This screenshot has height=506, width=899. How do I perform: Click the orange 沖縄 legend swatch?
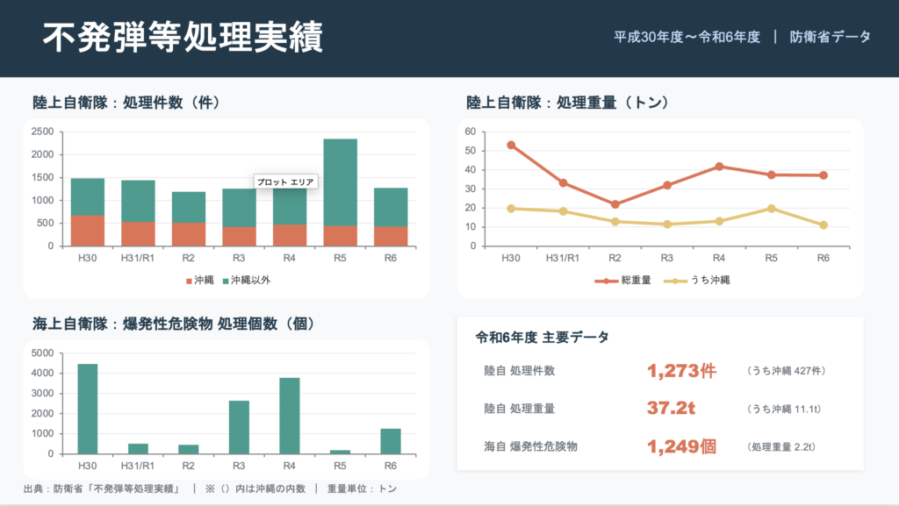pos(188,280)
